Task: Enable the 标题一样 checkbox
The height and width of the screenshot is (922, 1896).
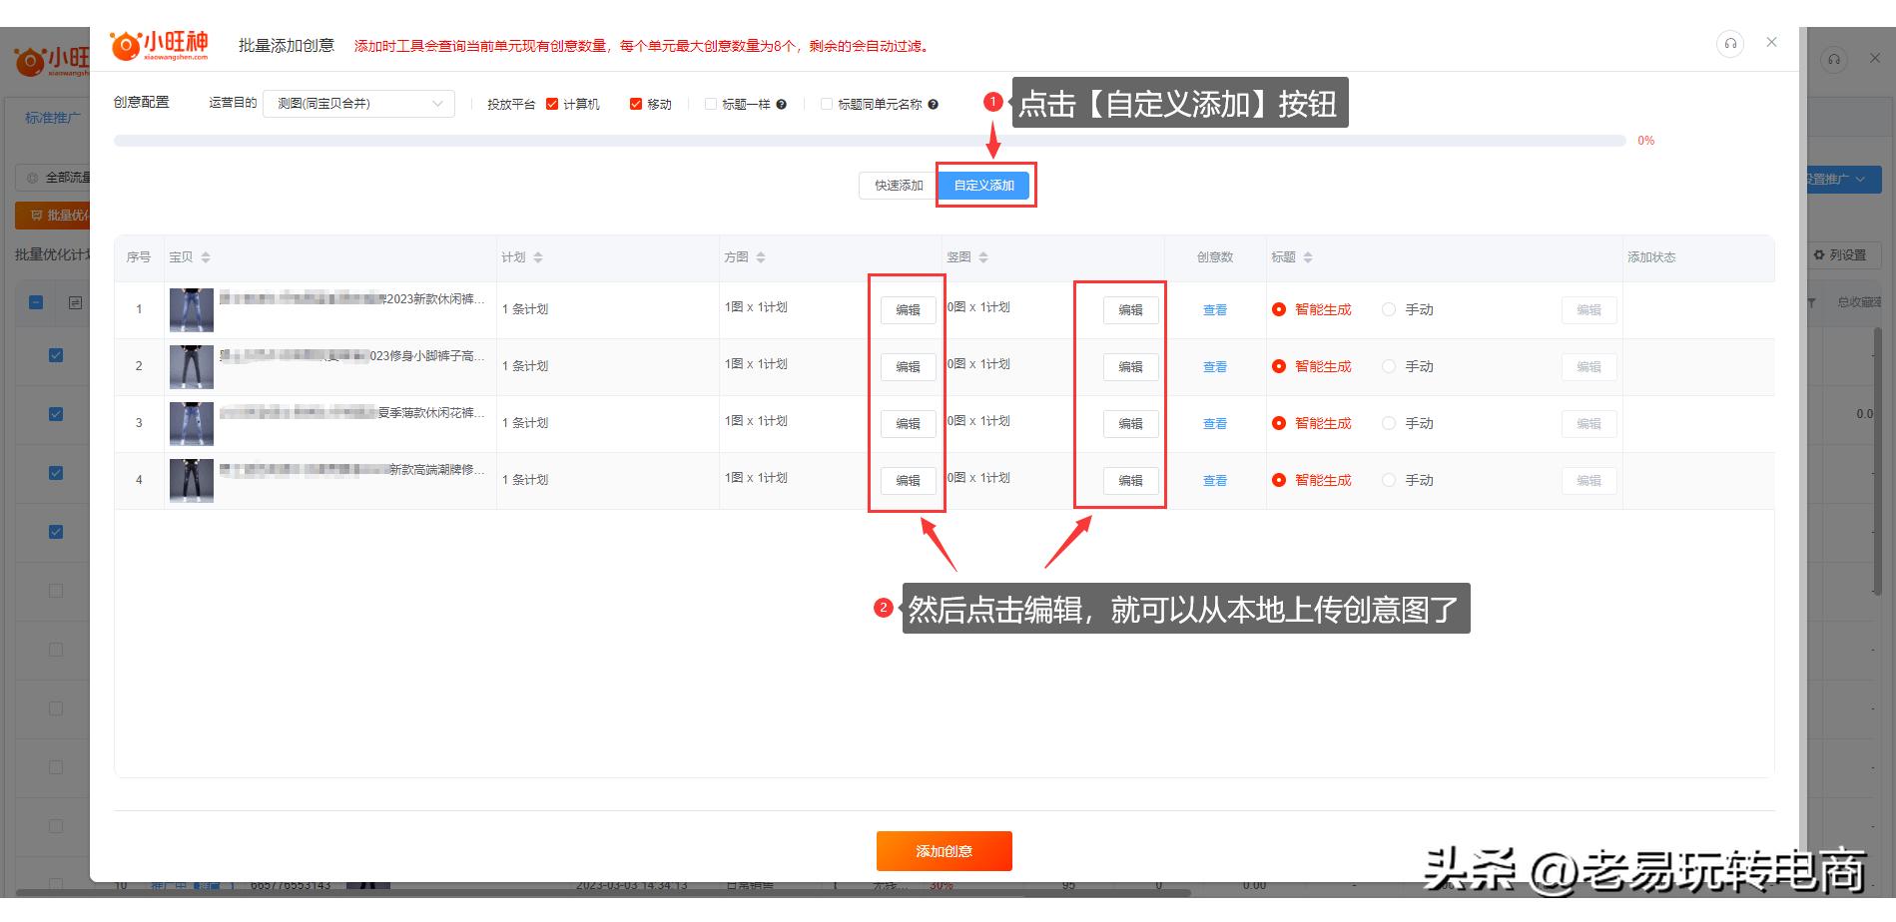Action: coord(710,104)
